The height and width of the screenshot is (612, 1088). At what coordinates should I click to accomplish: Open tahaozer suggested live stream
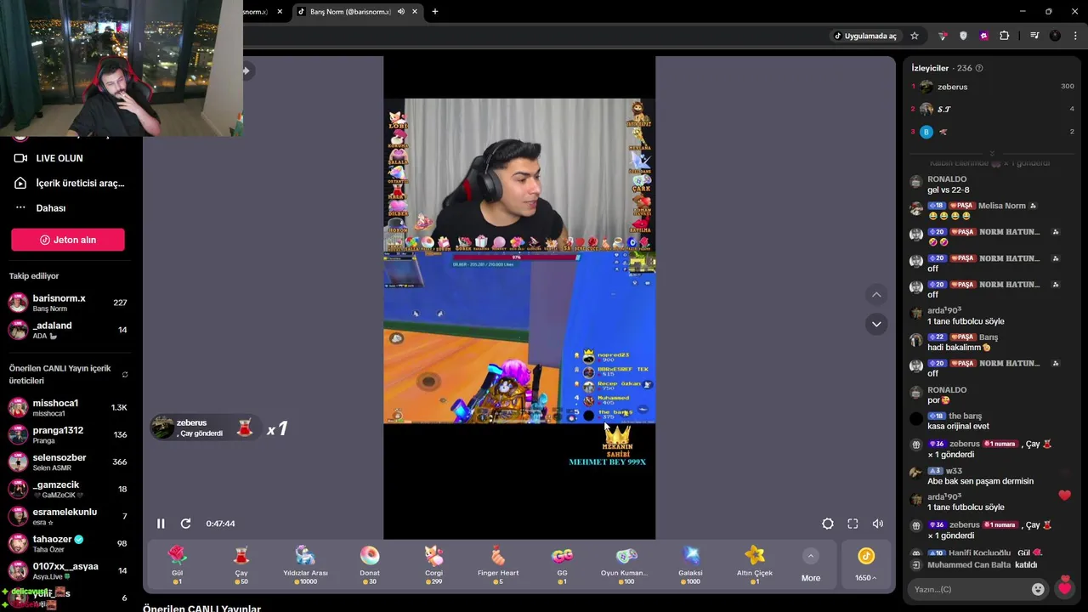click(x=68, y=544)
